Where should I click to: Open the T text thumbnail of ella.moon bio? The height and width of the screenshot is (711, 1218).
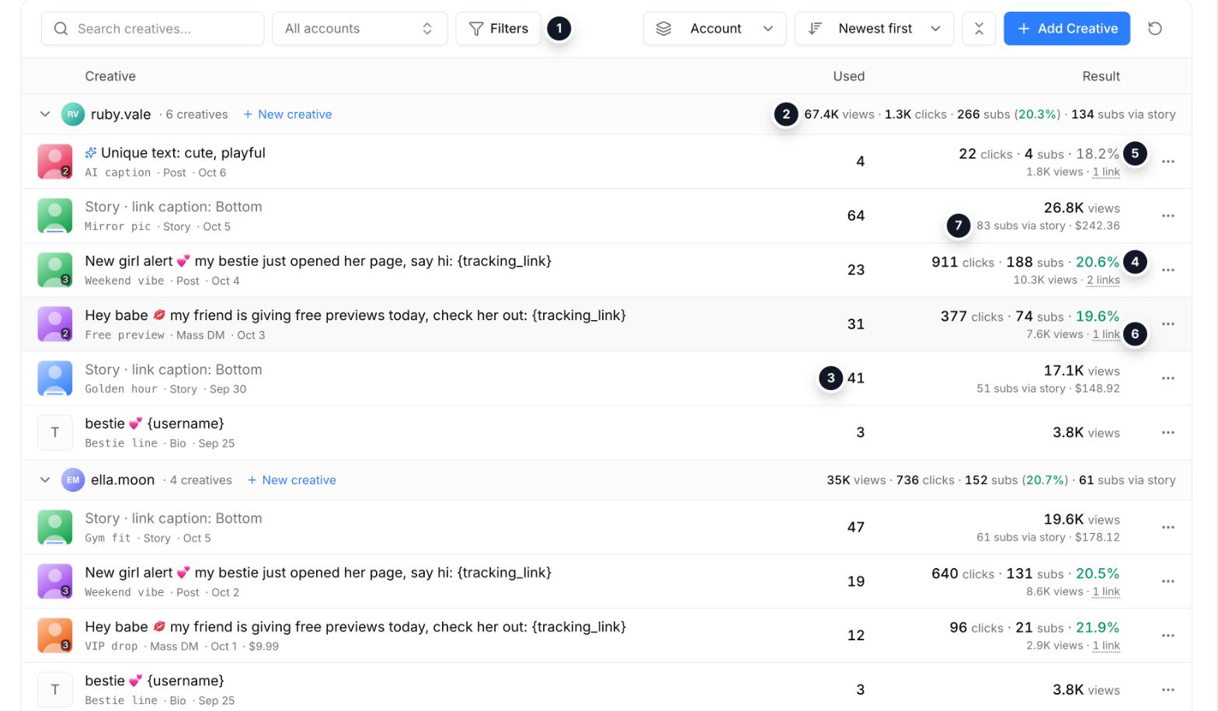[x=55, y=690]
